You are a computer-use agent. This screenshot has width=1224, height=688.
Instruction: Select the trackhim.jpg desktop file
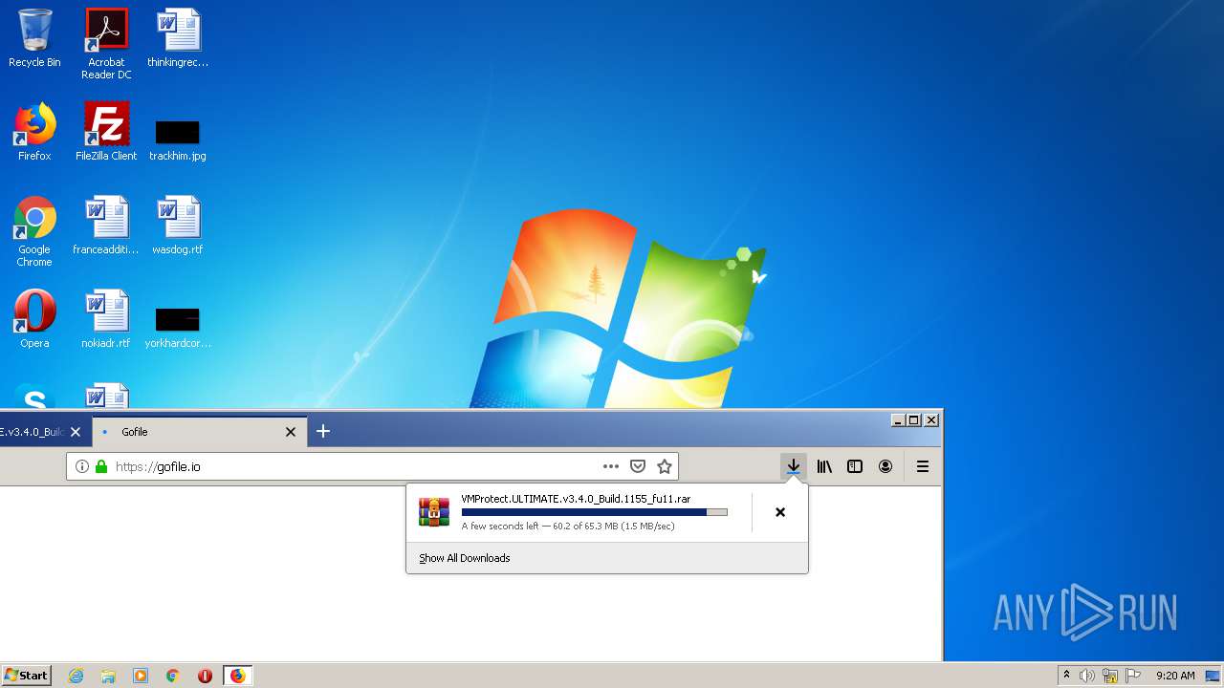coord(178,140)
